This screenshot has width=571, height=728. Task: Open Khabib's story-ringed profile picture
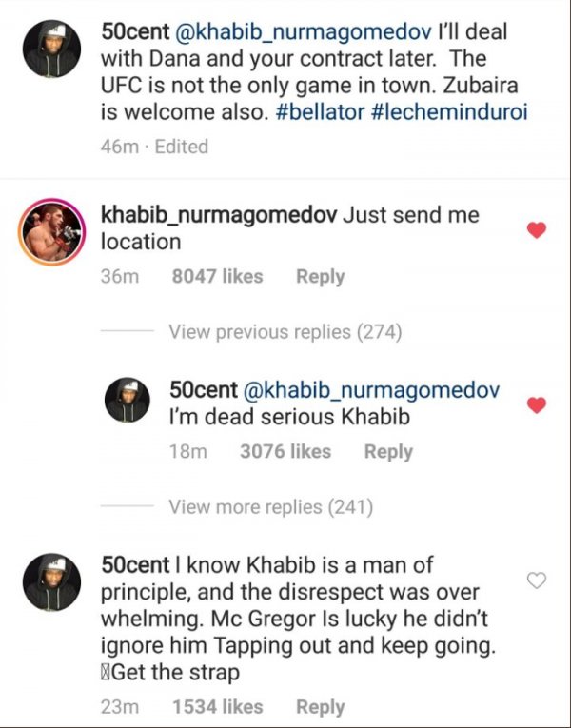[x=52, y=232]
